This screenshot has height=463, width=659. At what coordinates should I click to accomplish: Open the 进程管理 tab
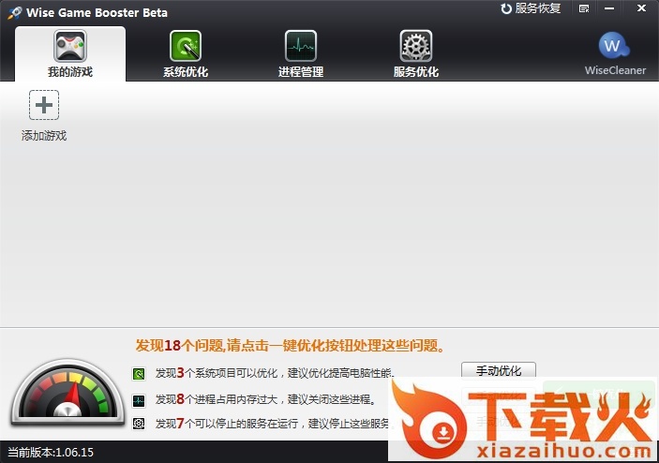pyautogui.click(x=301, y=53)
